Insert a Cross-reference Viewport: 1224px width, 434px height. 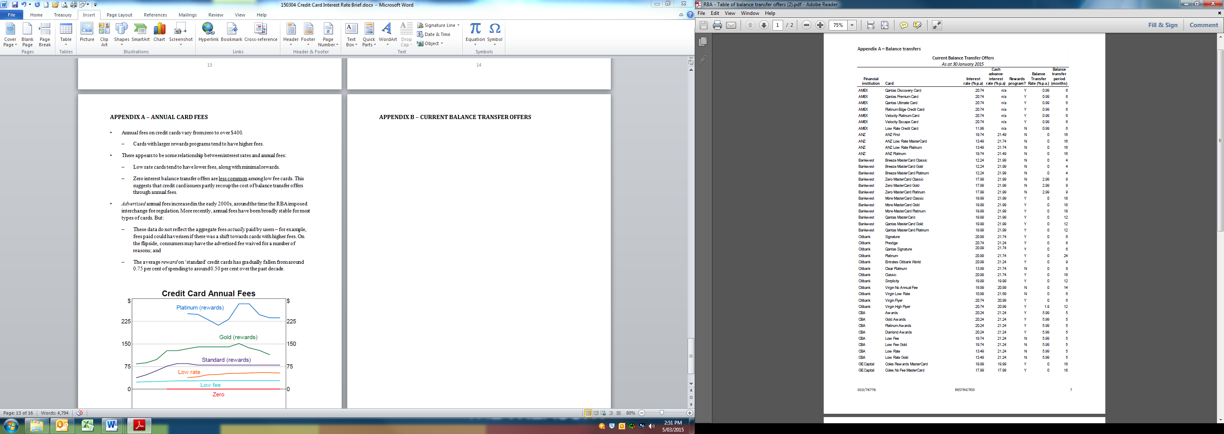coord(261,32)
